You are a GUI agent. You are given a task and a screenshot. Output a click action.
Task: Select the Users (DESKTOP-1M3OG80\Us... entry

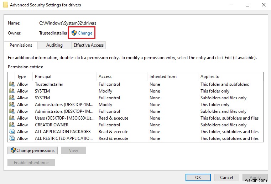click(135, 118)
